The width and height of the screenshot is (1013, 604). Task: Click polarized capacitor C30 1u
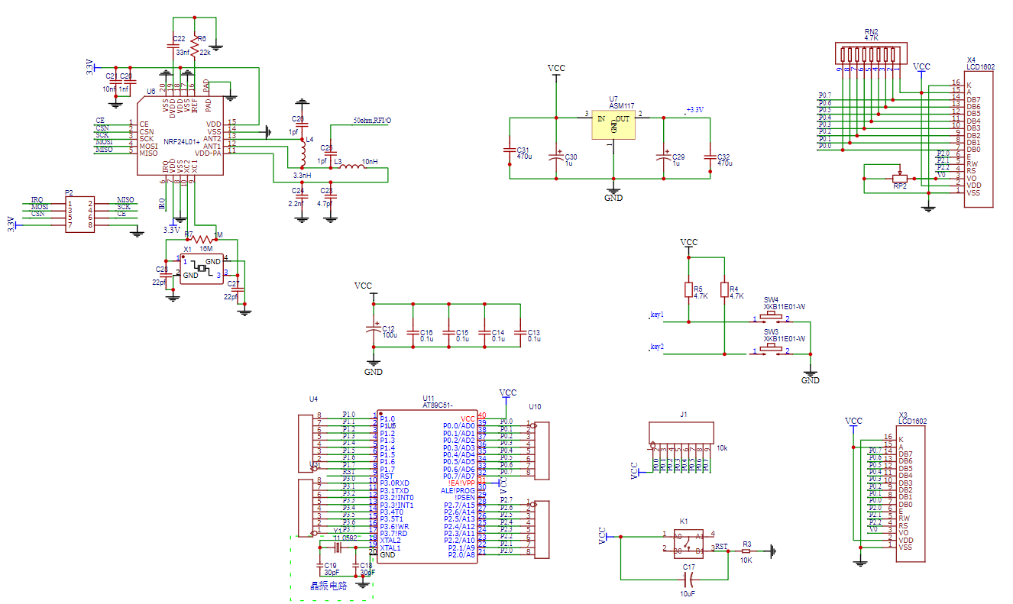[x=557, y=156]
